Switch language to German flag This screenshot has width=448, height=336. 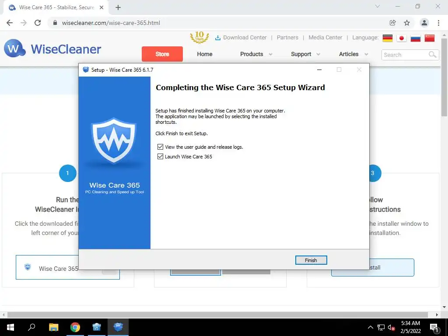click(x=388, y=38)
